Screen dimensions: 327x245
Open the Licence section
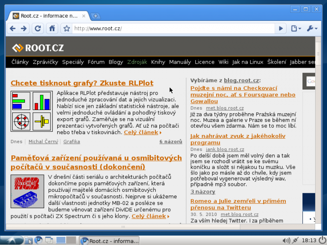[204, 62]
